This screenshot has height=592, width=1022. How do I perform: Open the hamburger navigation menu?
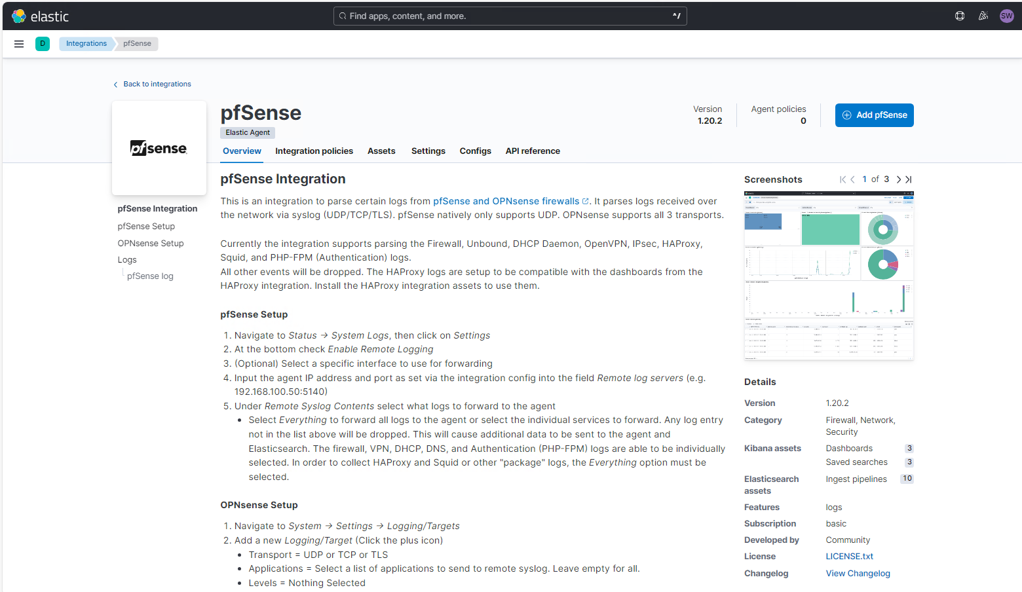click(x=19, y=44)
